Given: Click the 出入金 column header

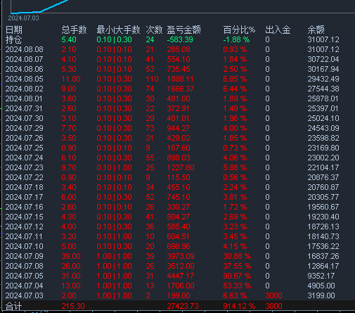Looking at the screenshot, I should click(278, 30).
